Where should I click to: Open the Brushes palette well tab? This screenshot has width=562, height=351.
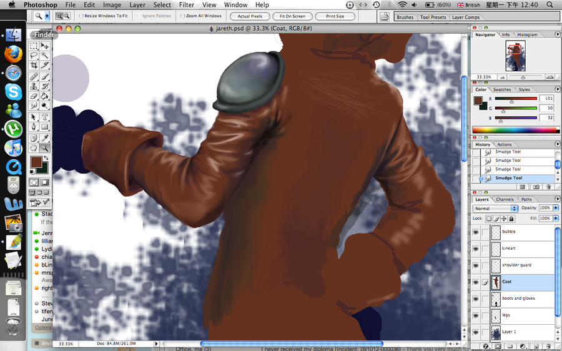(x=405, y=17)
